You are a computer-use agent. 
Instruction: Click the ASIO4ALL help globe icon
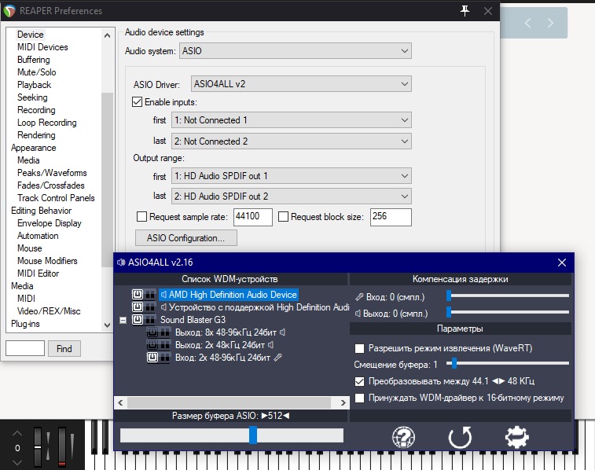pyautogui.click(x=403, y=437)
